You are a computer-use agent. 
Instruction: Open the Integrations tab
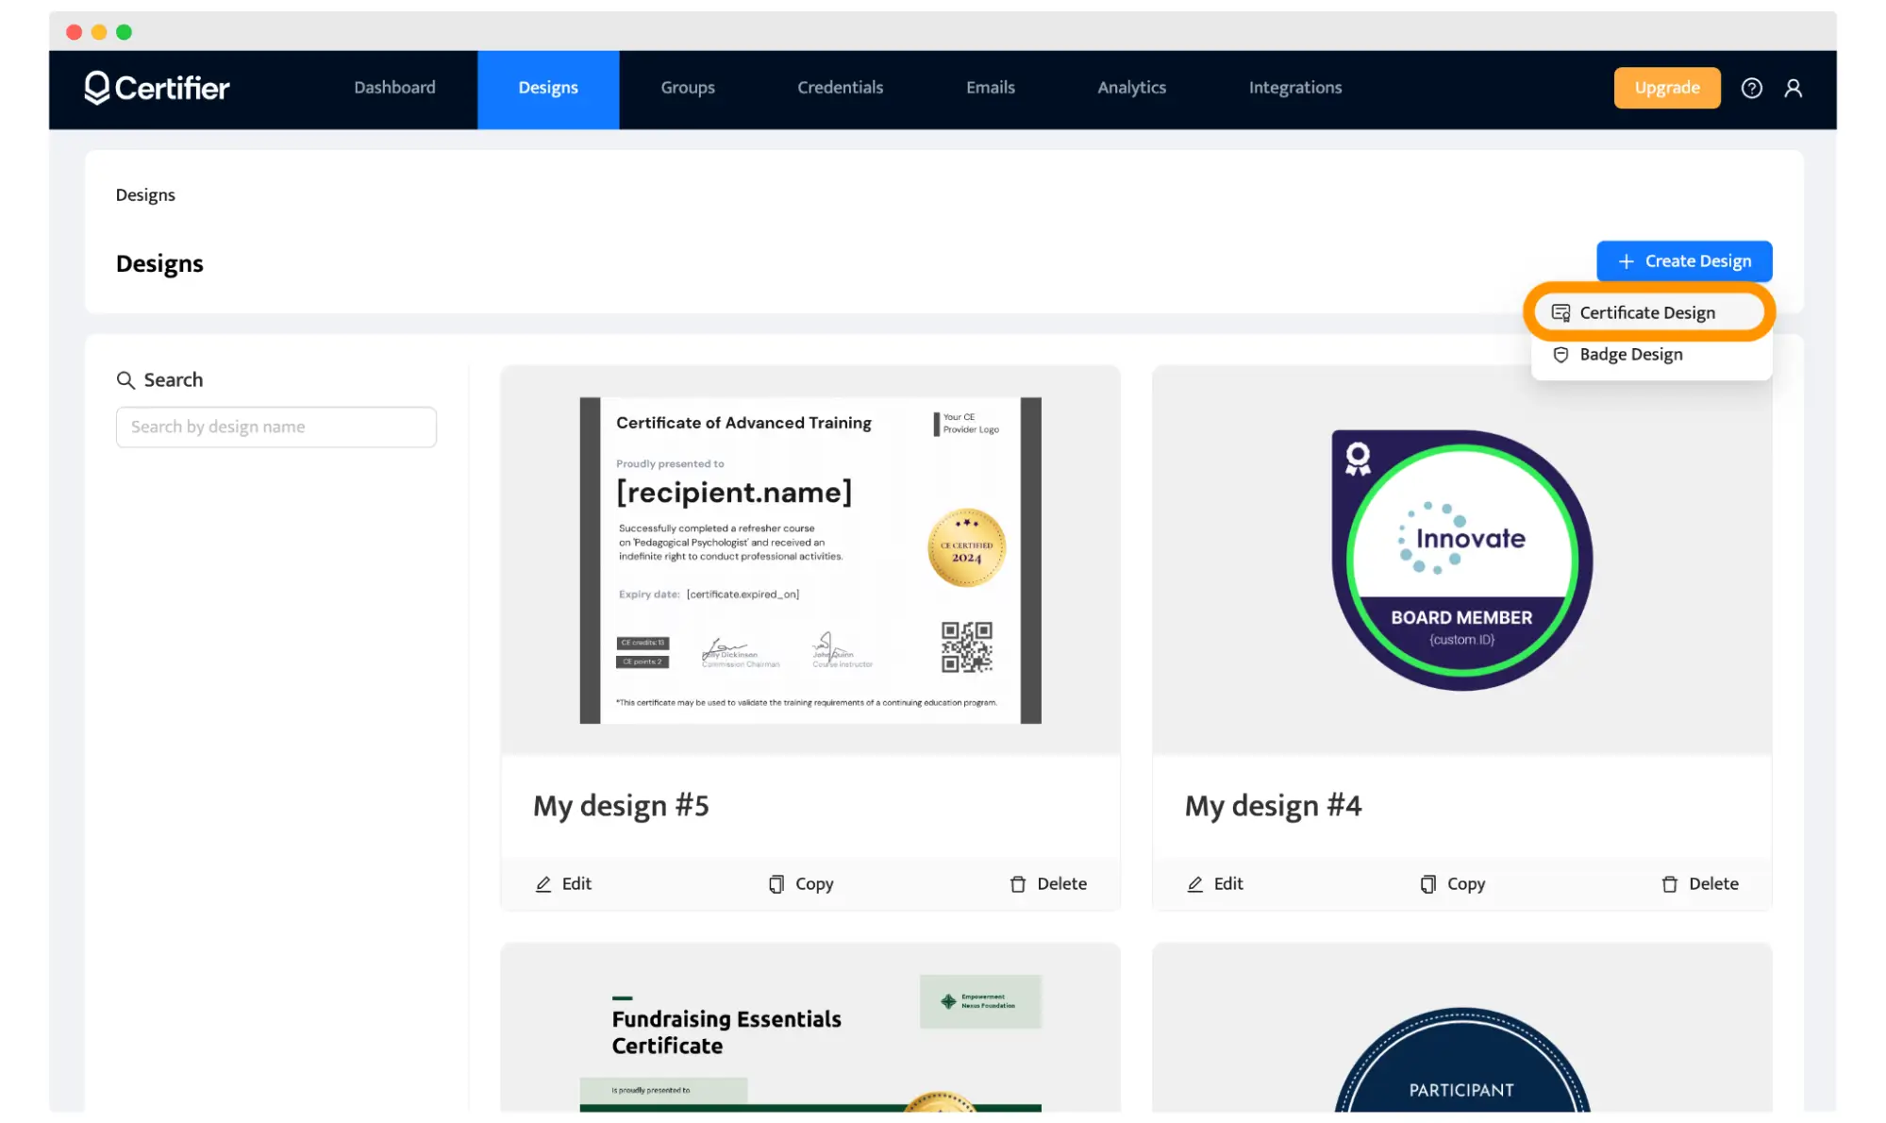[x=1294, y=88]
